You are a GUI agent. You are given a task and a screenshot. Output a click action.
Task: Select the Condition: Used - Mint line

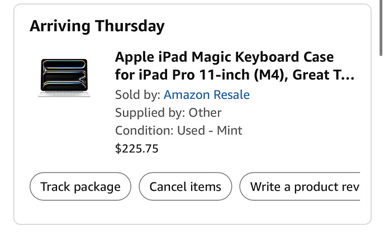tap(178, 130)
